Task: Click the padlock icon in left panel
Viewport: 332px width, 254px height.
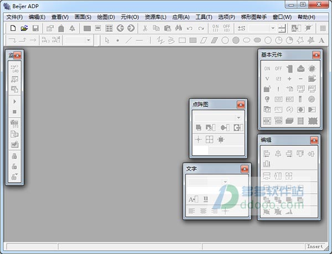Action: [x=14, y=156]
